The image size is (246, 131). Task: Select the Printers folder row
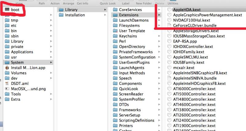click(136, 126)
